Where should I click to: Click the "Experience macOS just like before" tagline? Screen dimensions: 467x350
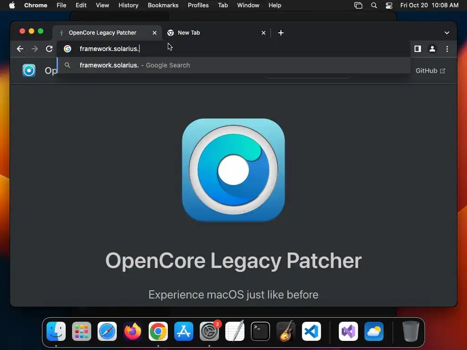coord(233,295)
